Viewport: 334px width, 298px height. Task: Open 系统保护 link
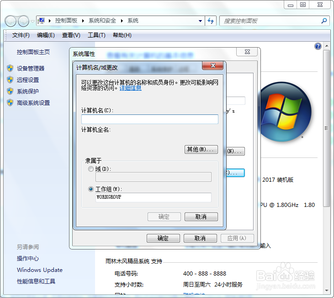[28, 92]
